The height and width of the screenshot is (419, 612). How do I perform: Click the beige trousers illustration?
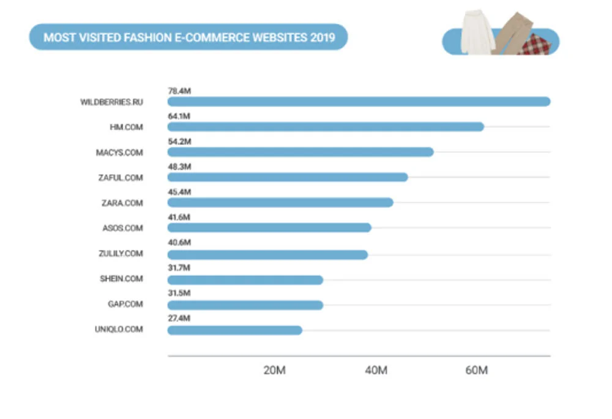point(511,31)
